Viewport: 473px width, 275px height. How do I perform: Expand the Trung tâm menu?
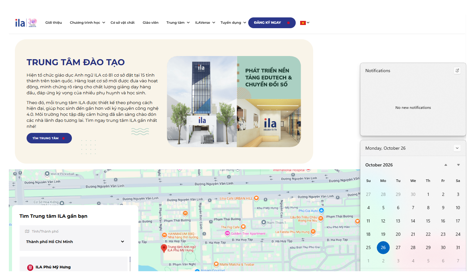[x=178, y=23]
